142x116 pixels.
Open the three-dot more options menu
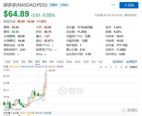pos(113,5)
